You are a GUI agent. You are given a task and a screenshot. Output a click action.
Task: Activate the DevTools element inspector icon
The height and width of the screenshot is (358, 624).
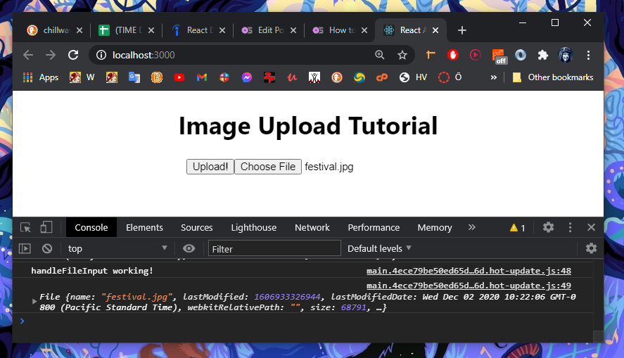tap(26, 227)
